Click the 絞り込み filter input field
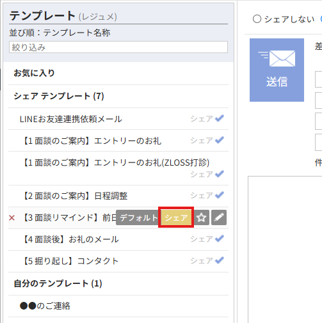This screenshot has height=323, width=322. click(x=118, y=47)
